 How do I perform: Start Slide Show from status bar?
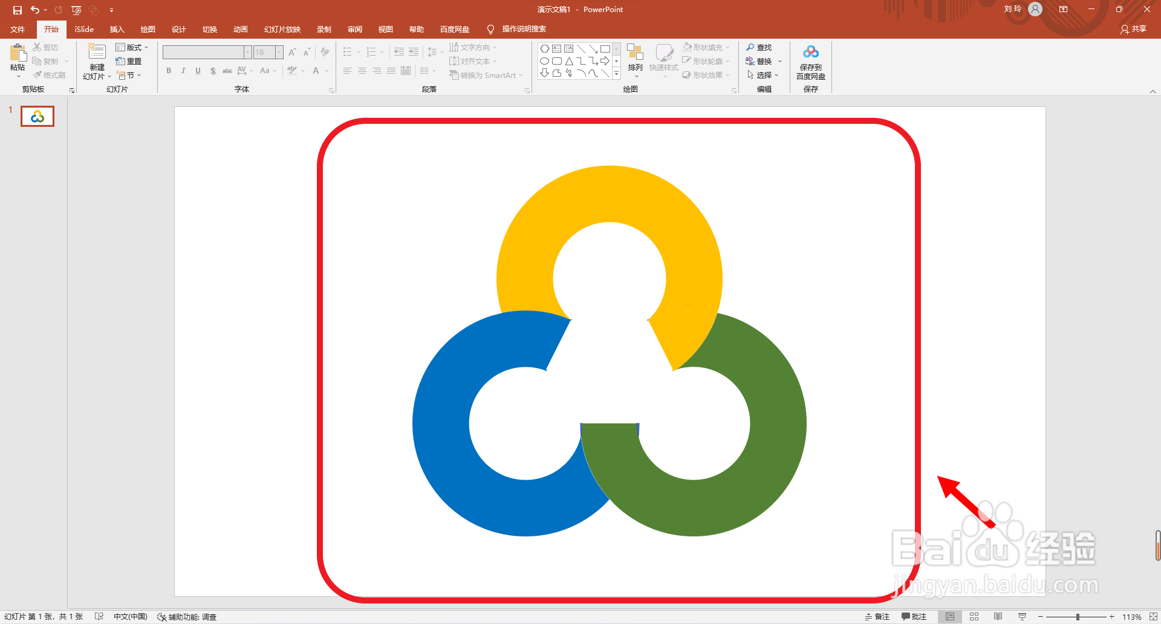click(x=1023, y=617)
